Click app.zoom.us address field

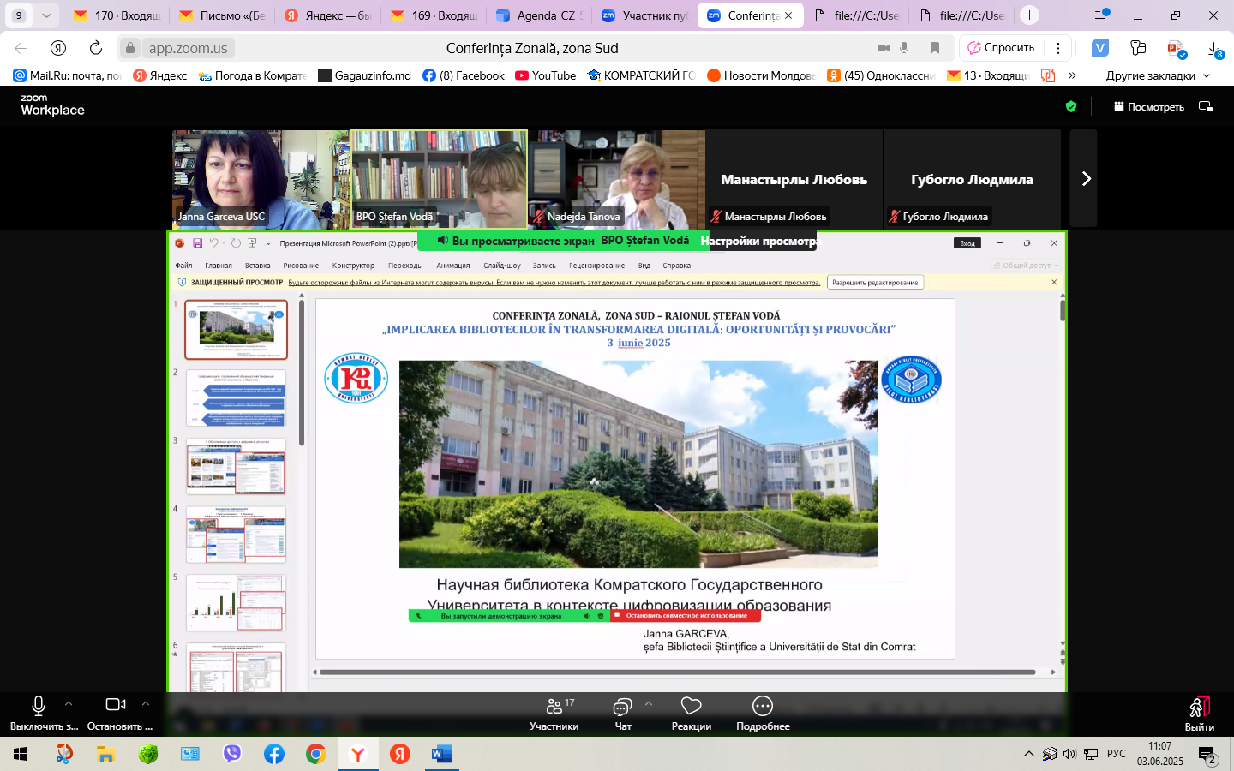click(188, 48)
